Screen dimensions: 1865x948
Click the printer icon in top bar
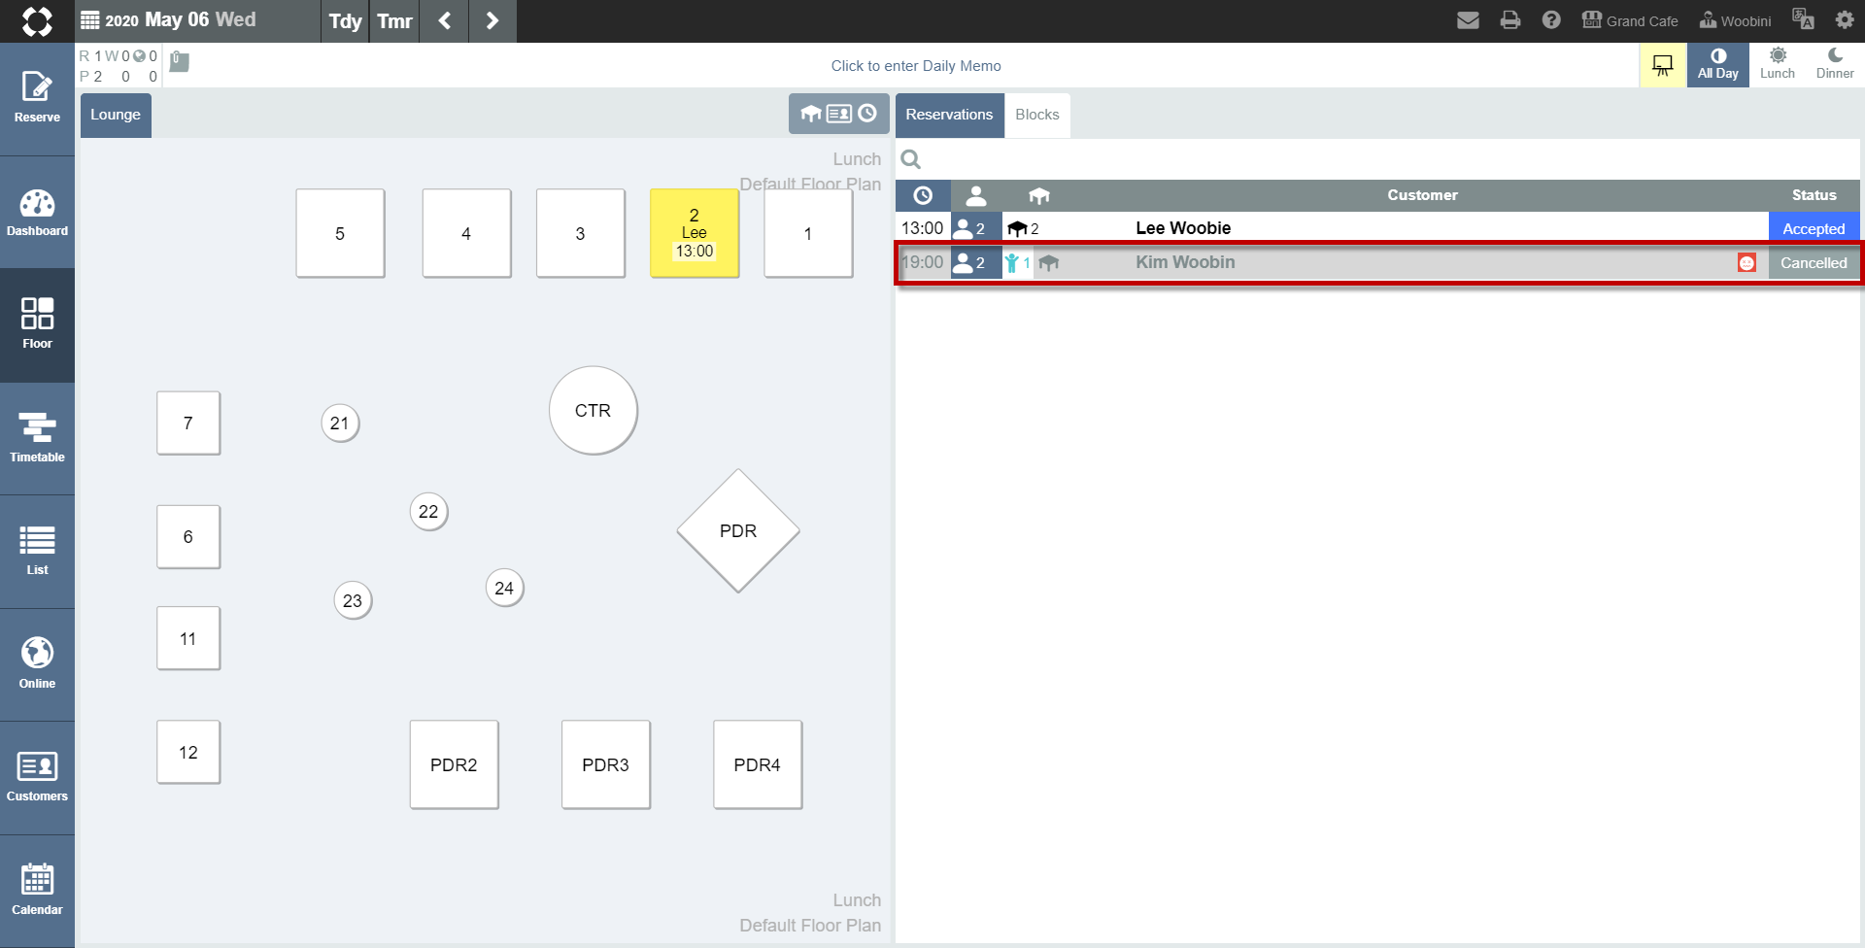[x=1509, y=20]
